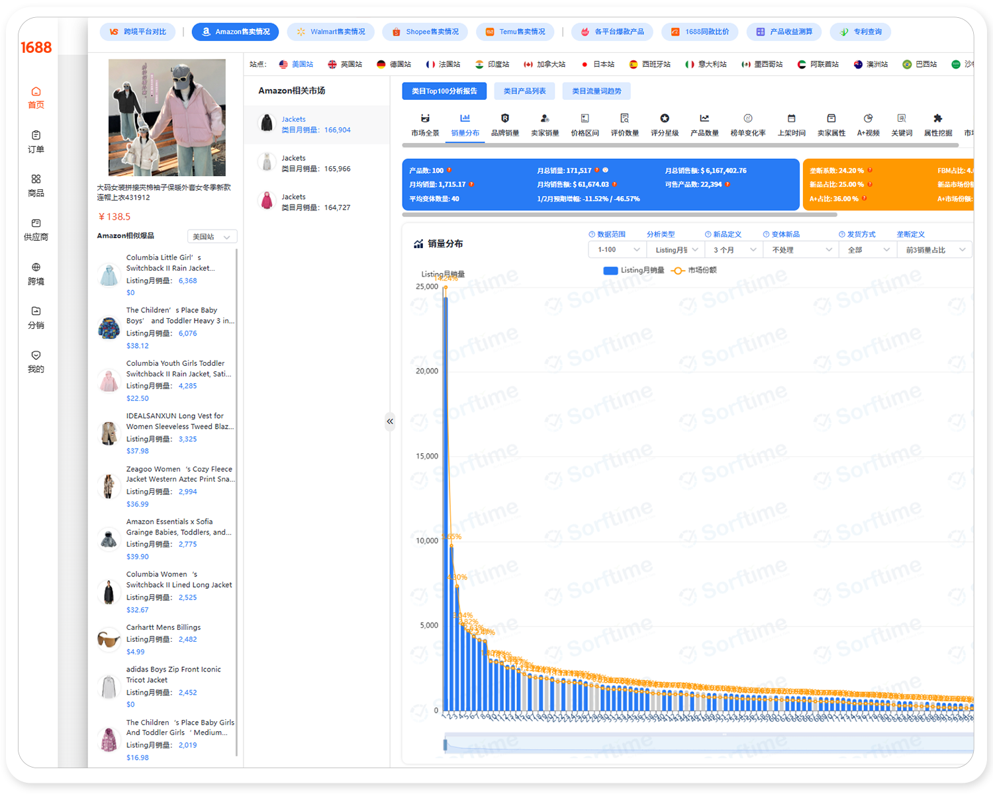Switch to the Walmart售卖情况 tab
The image size is (993, 794).
coord(330,32)
